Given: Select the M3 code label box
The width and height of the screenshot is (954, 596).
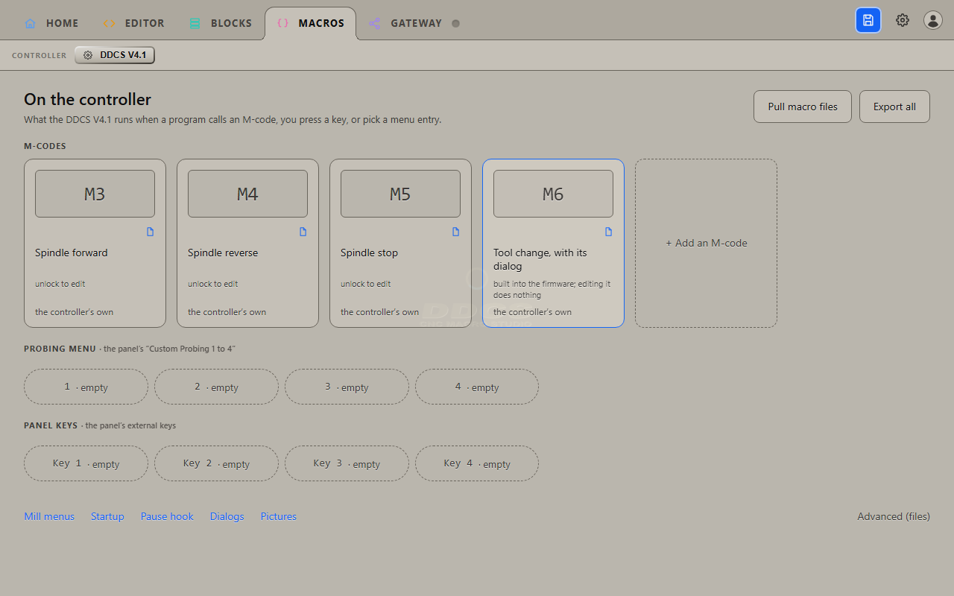Looking at the screenshot, I should point(95,194).
